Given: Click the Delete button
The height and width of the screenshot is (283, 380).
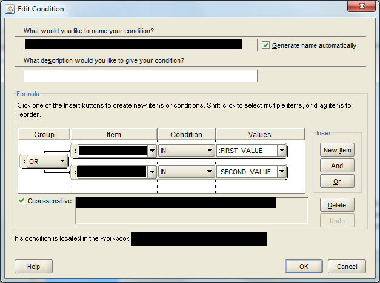Looking at the screenshot, I should [x=337, y=205].
